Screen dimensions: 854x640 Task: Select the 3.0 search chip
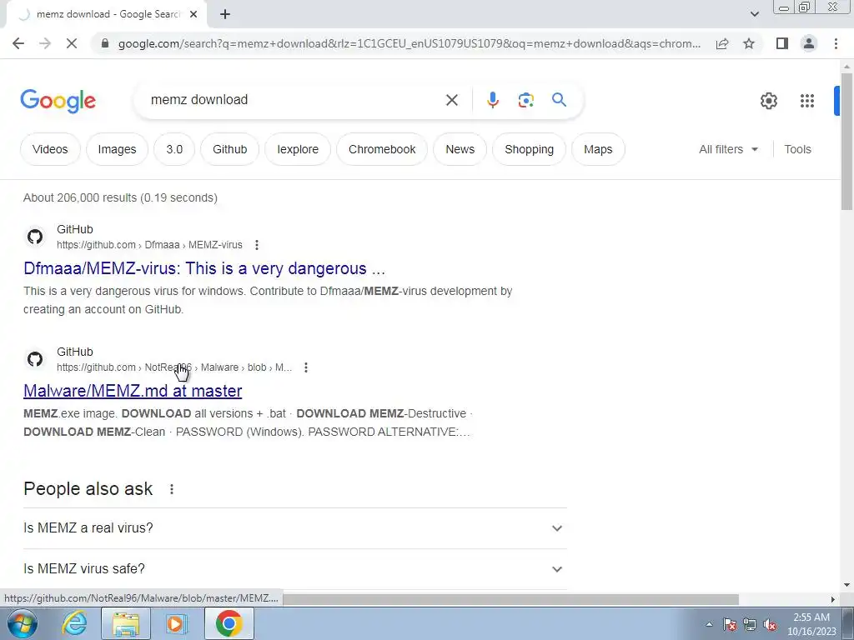174,149
